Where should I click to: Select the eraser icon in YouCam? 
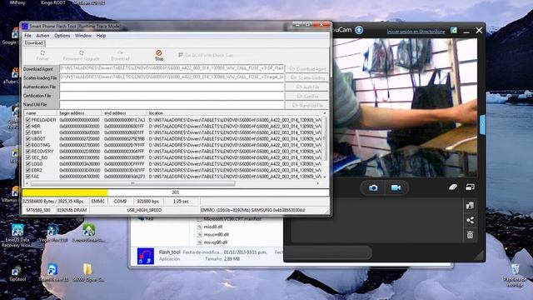click(x=453, y=187)
